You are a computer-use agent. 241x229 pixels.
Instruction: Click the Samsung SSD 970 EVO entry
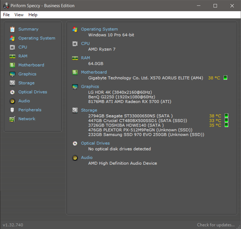(146, 135)
